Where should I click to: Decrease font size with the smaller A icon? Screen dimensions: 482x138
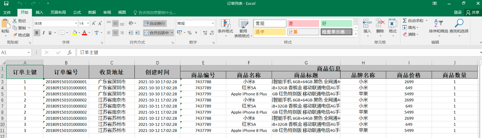click(x=100, y=23)
